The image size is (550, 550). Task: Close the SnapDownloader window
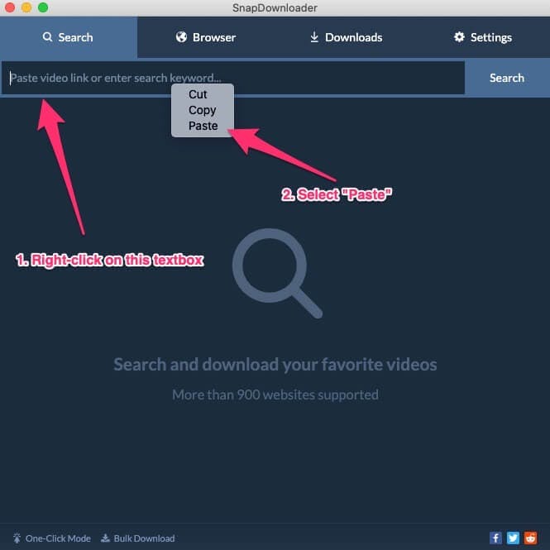(x=10, y=7)
